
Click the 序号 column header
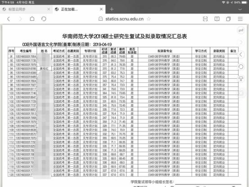coord(11,51)
